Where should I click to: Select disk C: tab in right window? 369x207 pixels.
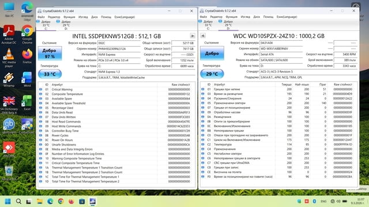pyautogui.click(x=208, y=25)
